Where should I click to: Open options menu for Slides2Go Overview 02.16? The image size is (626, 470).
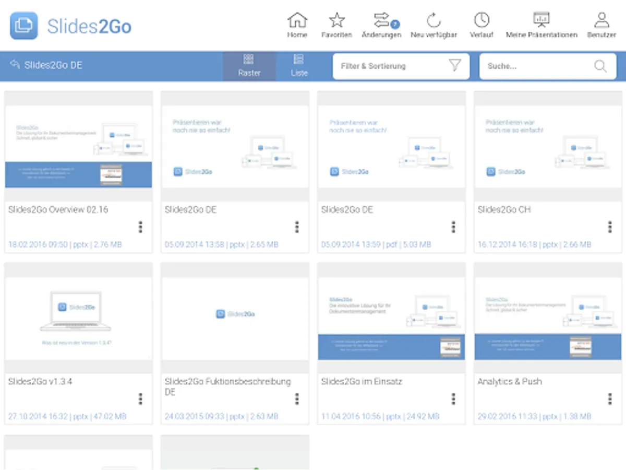[140, 227]
